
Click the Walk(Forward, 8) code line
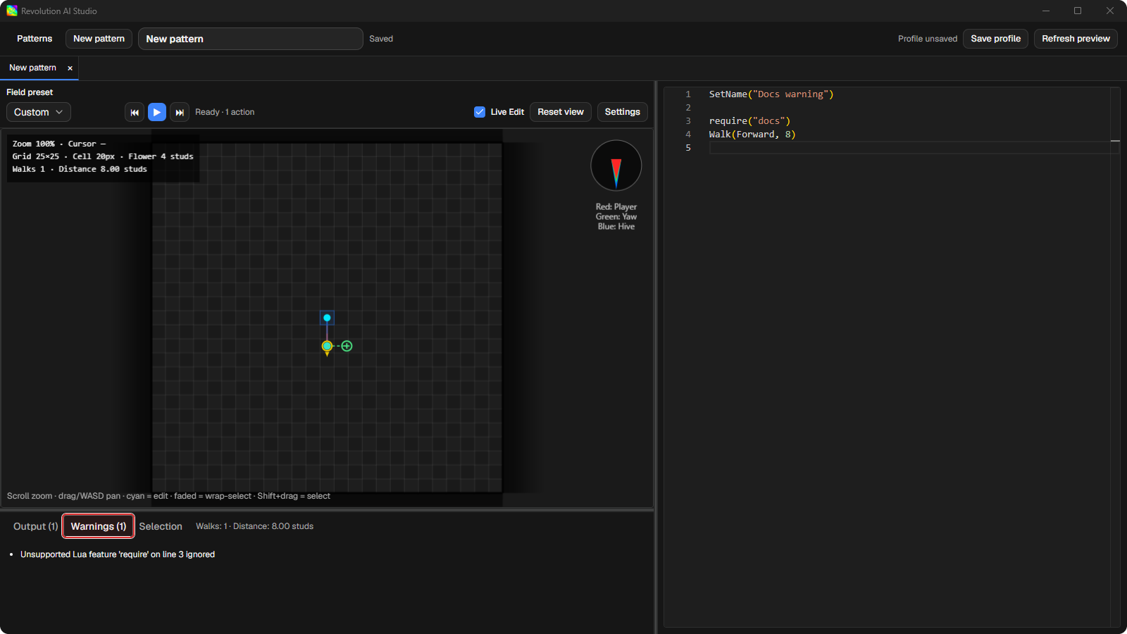click(752, 135)
